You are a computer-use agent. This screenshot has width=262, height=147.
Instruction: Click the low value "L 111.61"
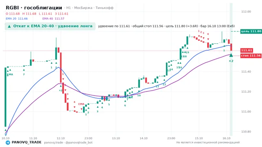coord(45,13)
